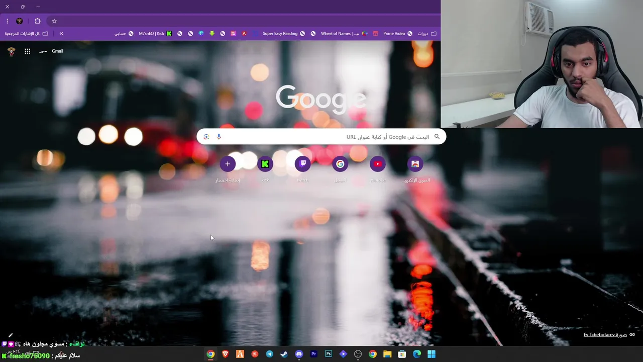This screenshot has height=362, width=643.
Task: Open the Windows Start menu
Action: (x=432, y=354)
